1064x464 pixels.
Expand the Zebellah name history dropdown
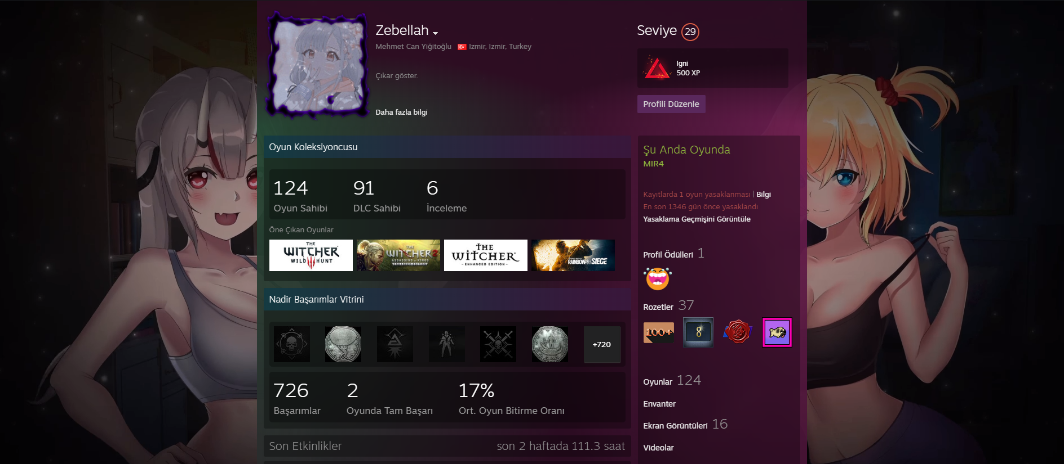coord(435,33)
